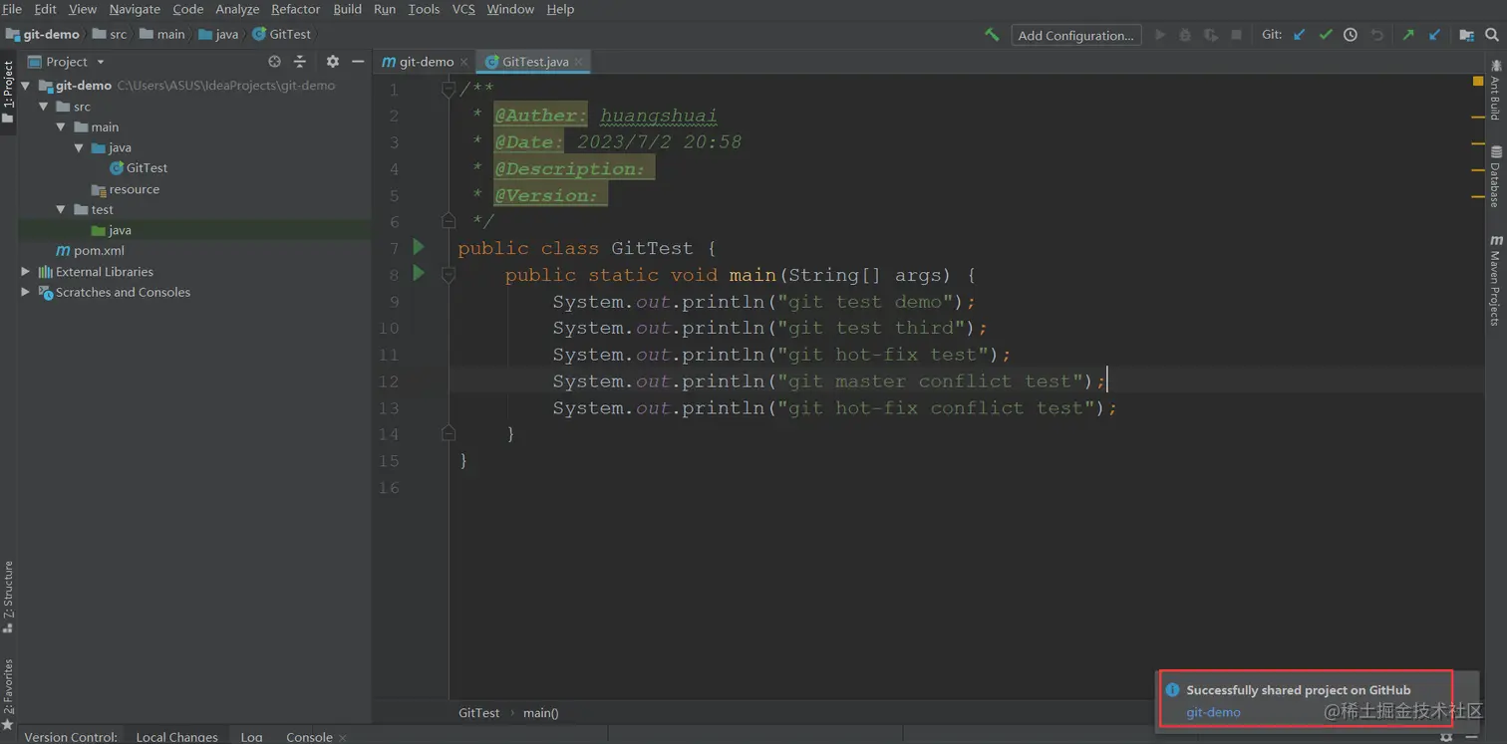Screen dimensions: 1507x744
Task: Click the Search Everywhere magnifier icon
Action: 1492,35
